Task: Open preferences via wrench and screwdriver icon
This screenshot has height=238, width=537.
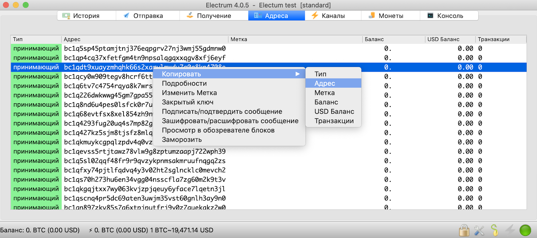Action: coord(479,230)
